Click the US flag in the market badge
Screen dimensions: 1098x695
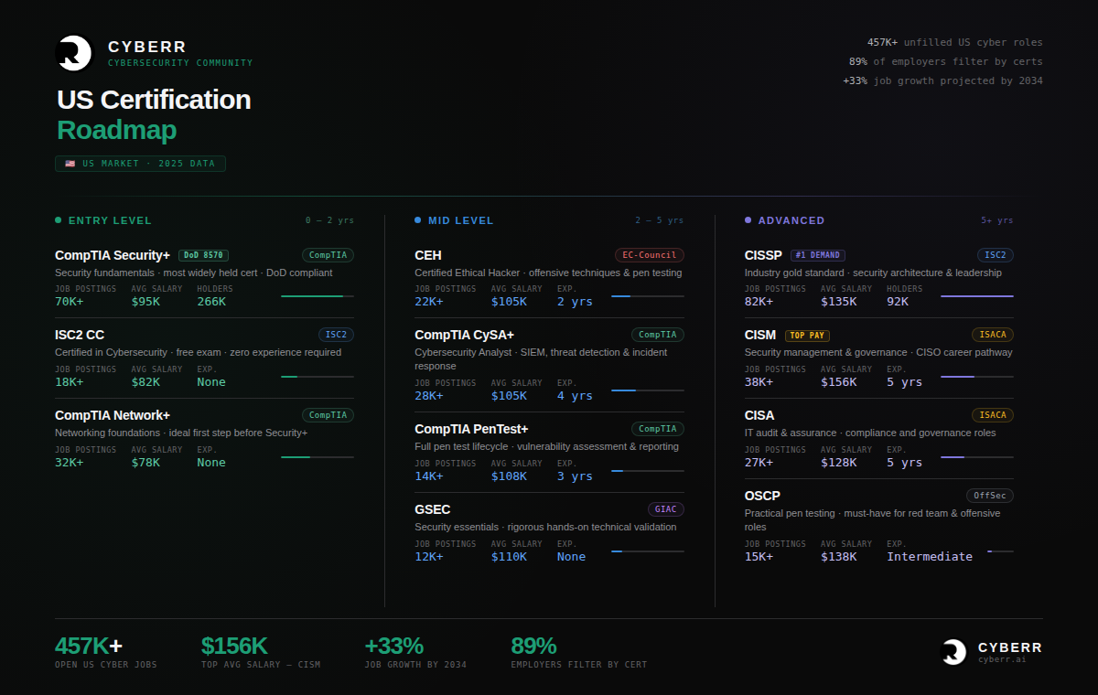(x=70, y=164)
